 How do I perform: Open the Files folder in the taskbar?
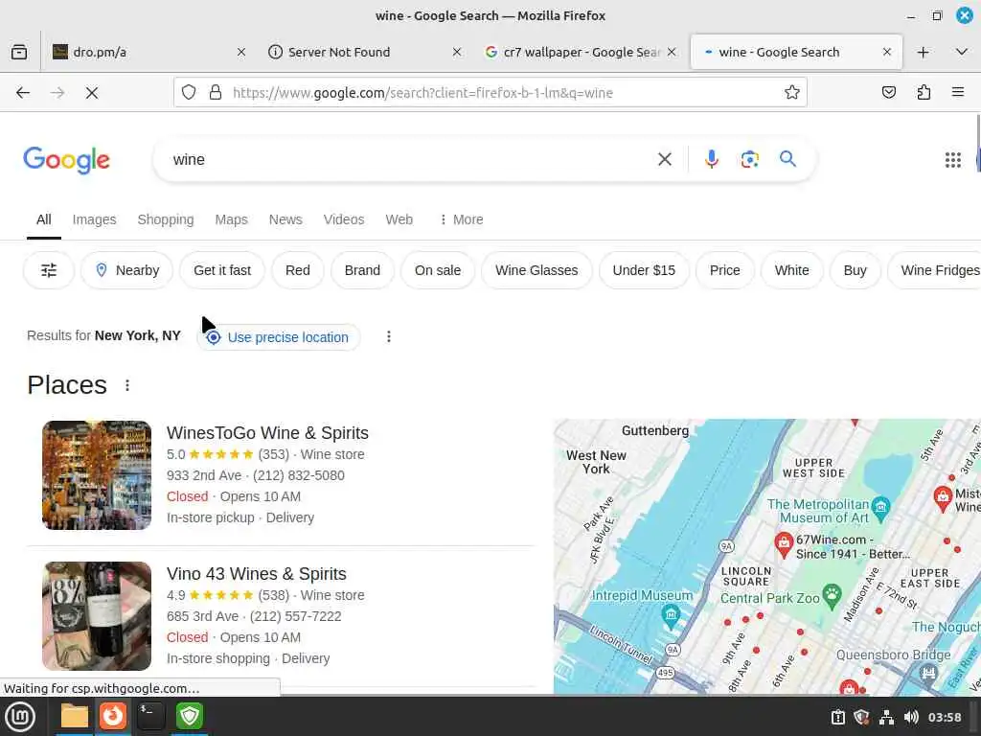point(75,717)
